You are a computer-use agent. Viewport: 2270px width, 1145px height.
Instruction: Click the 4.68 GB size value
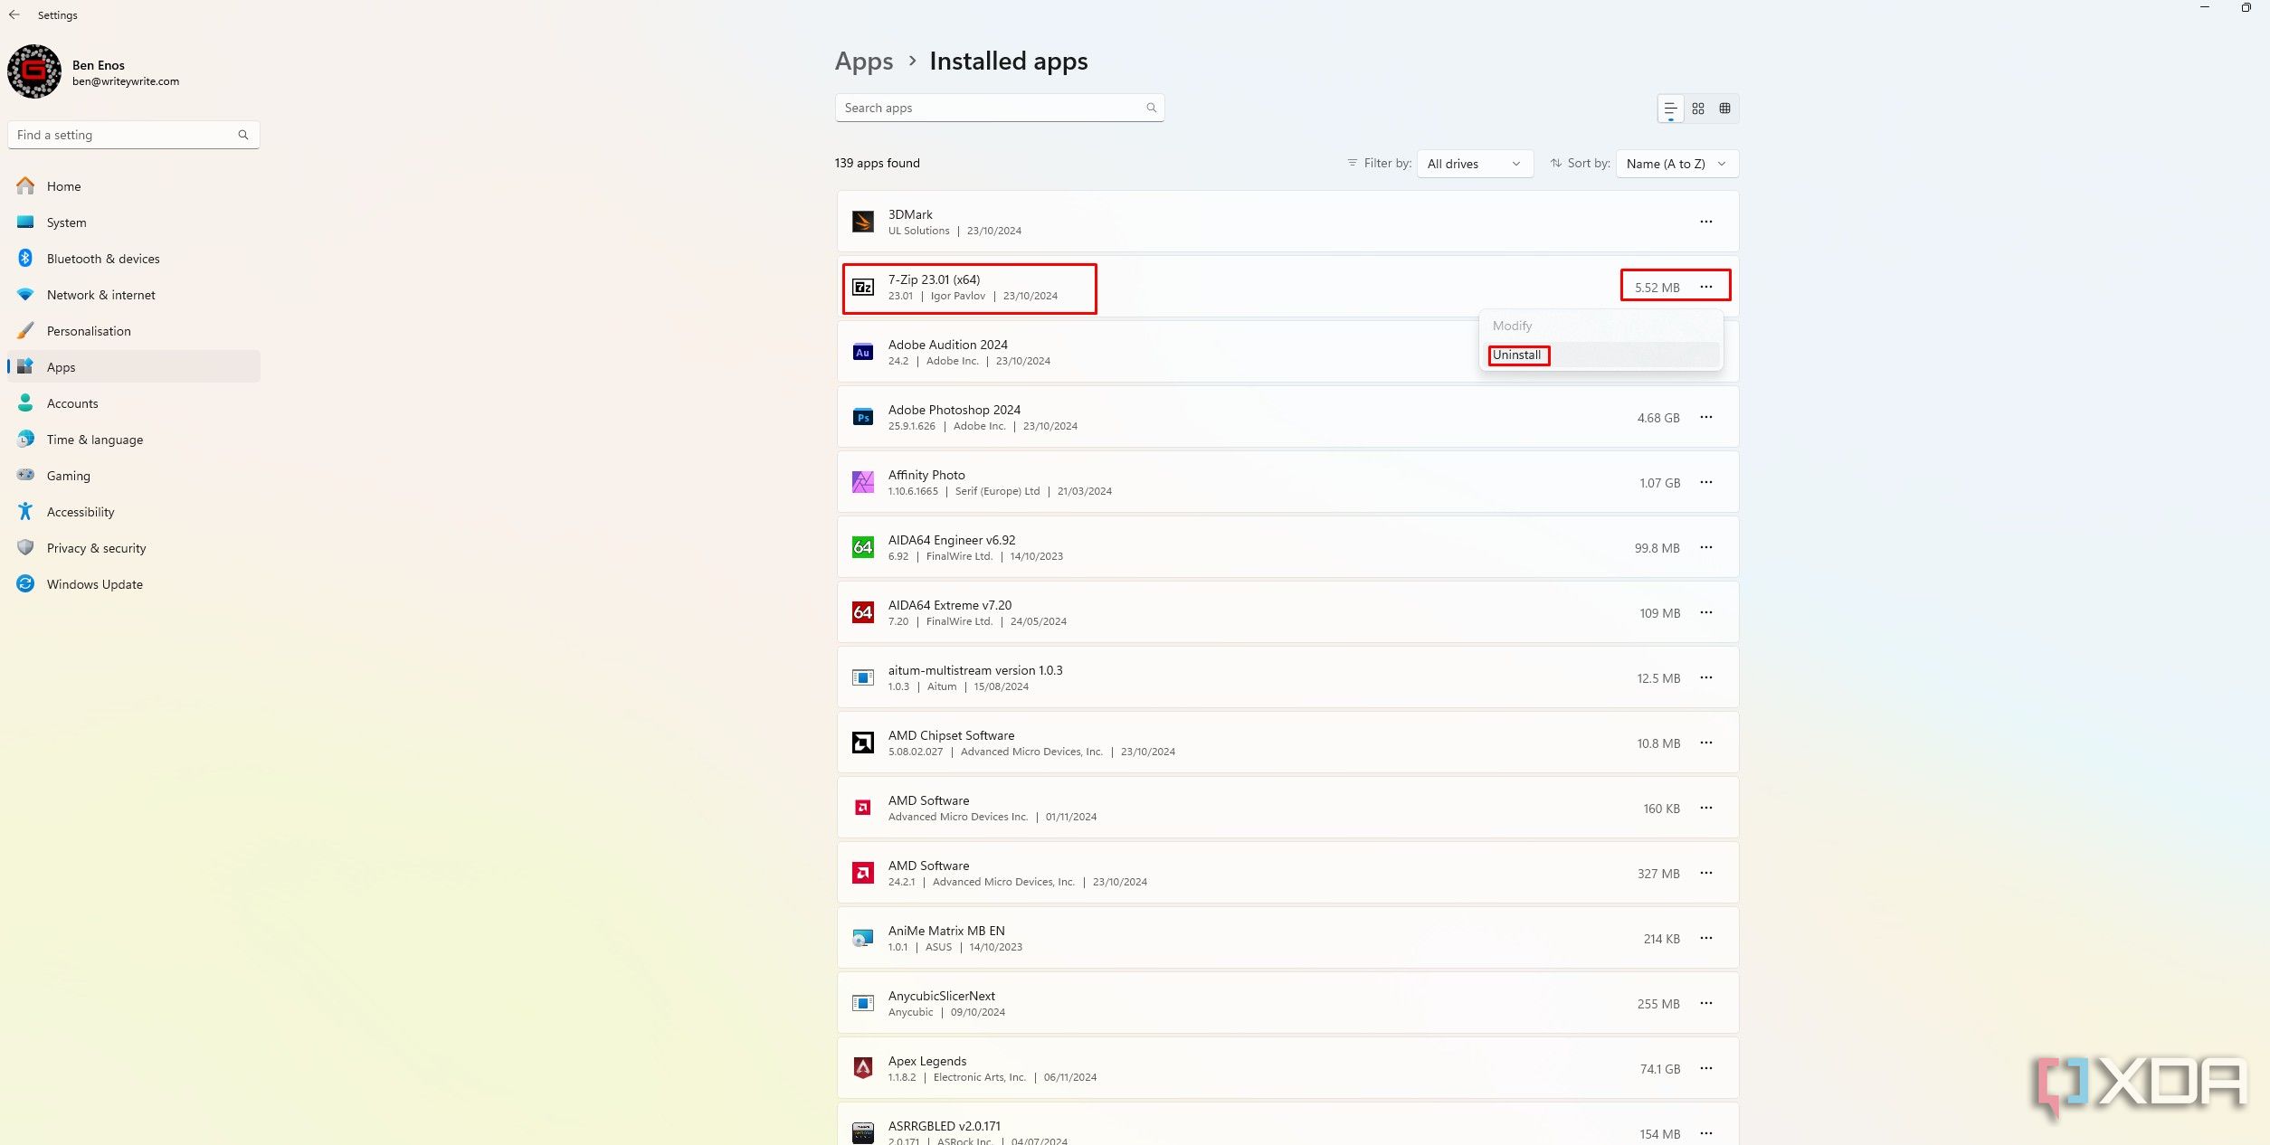(1657, 418)
